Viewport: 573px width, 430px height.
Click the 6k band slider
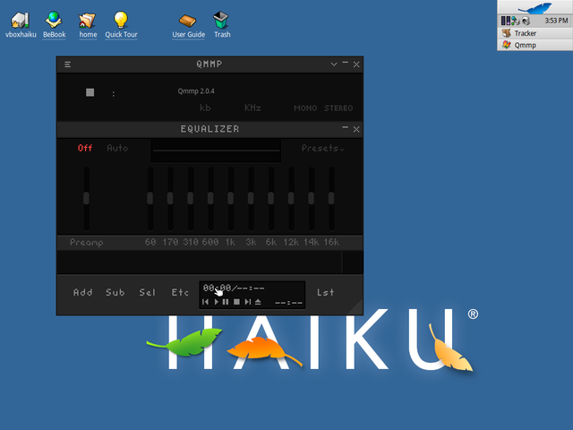point(270,199)
